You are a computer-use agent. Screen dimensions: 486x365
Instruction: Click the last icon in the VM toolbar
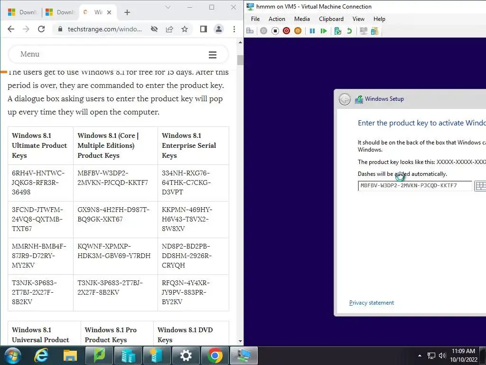375,31
